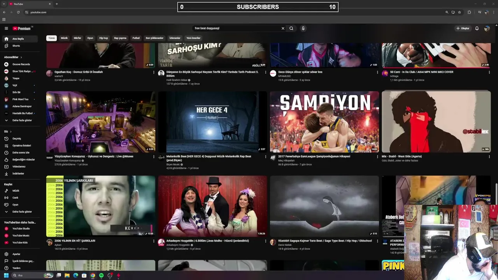
Task: Open options menu for Dünyanın En Büyük Sarhoşu video
Action: pyautogui.click(x=266, y=72)
